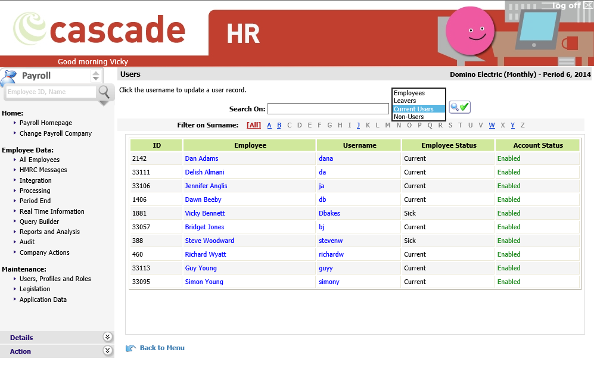Click username stevenw
This screenshot has width=594, height=371.
[331, 241]
